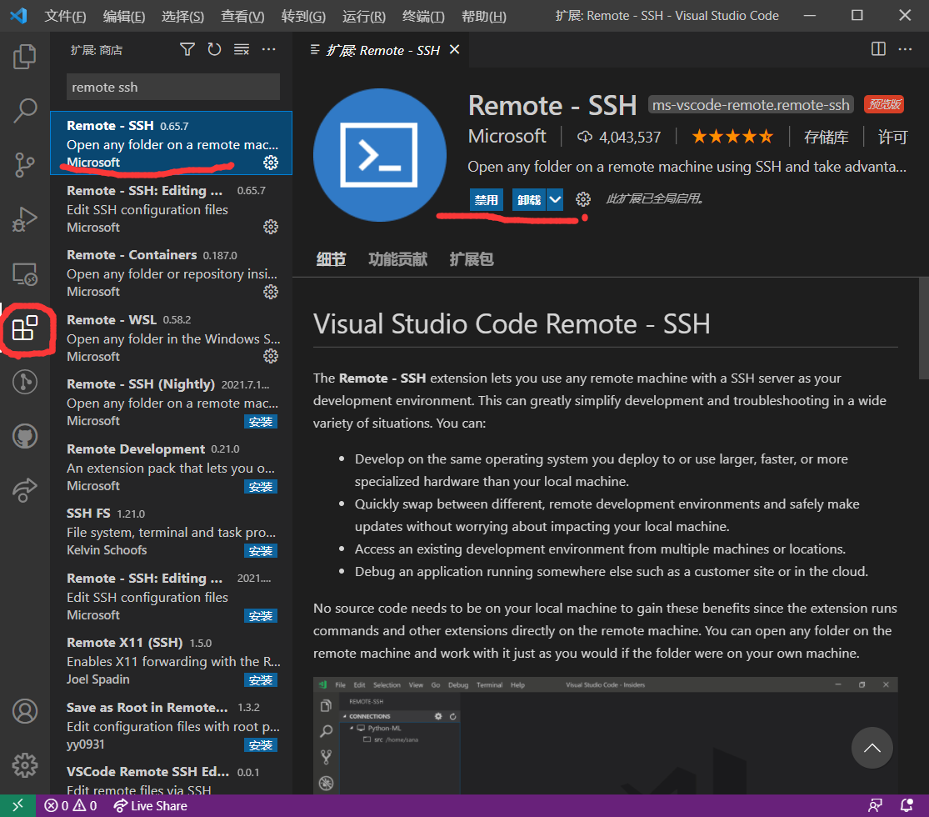Open the Live Share activity bar icon
929x817 pixels.
(x=25, y=489)
